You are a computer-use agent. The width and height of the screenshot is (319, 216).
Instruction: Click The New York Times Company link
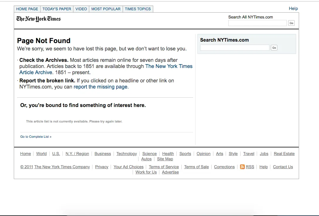click(x=62, y=167)
